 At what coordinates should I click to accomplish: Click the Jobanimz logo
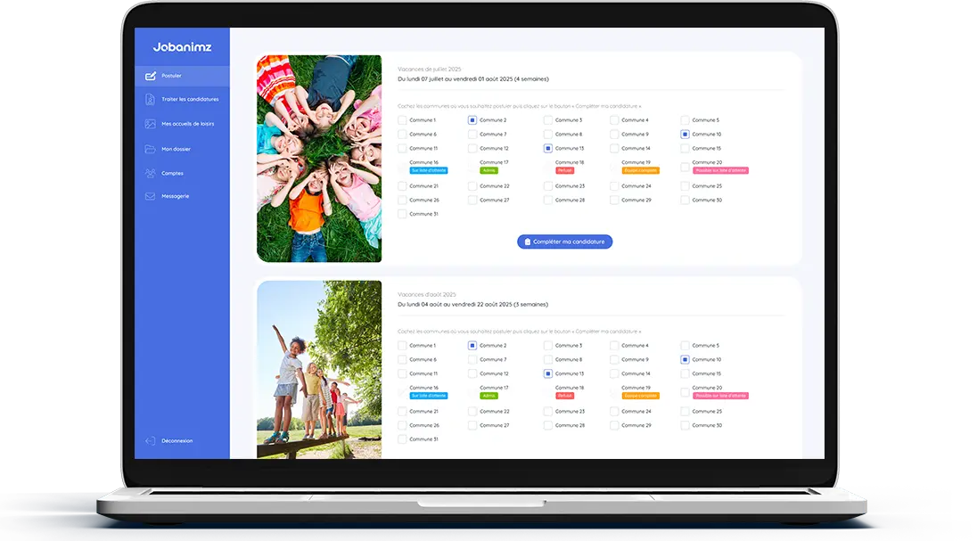tap(182, 46)
